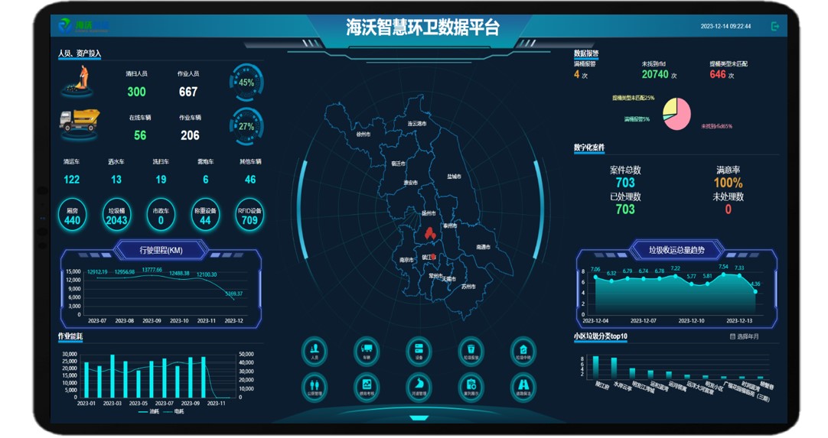Click the 雾炮车 count 6
Viewport: 828px width, 438px height.
(x=206, y=180)
